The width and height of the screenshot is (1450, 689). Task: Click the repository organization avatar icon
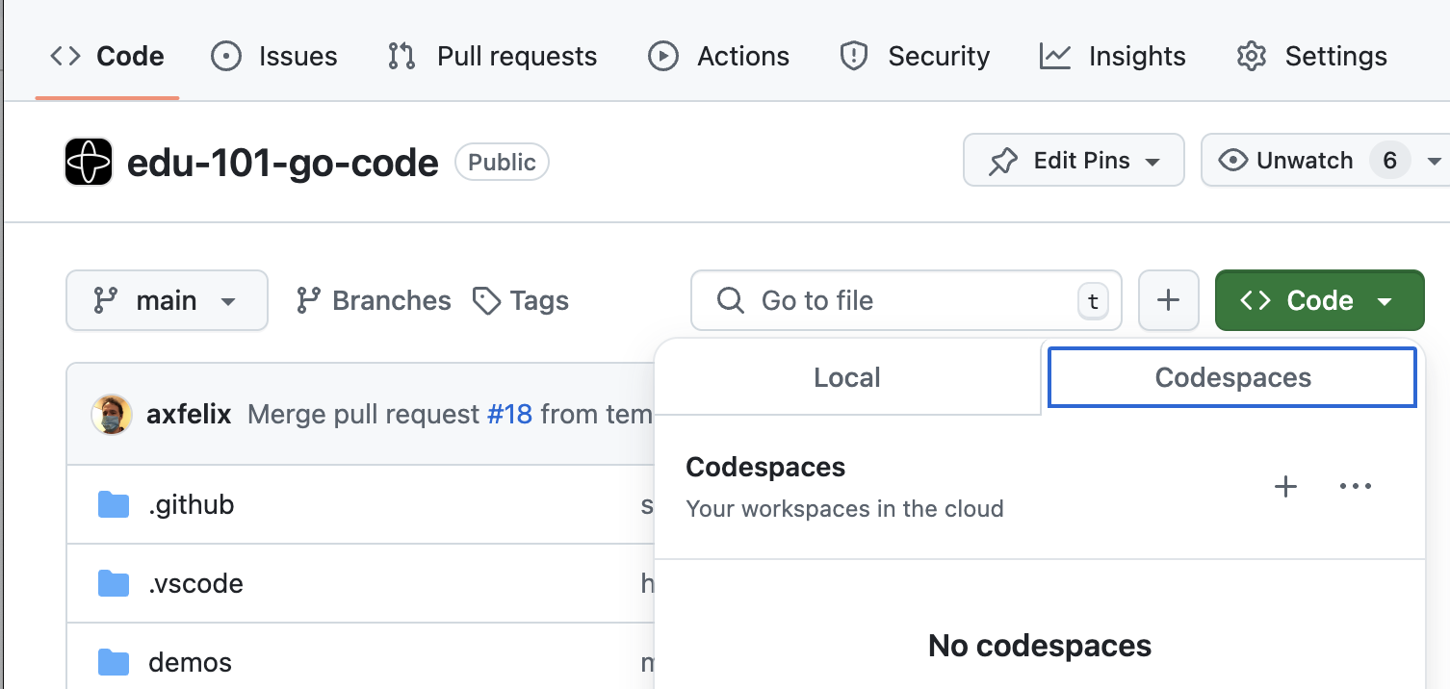tap(89, 162)
